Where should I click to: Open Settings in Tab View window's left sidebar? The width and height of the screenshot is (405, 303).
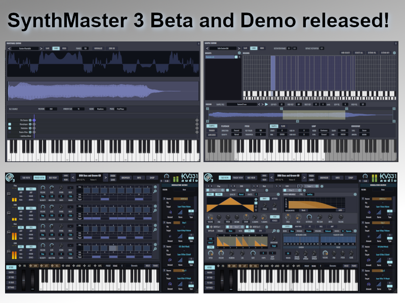tap(210, 287)
